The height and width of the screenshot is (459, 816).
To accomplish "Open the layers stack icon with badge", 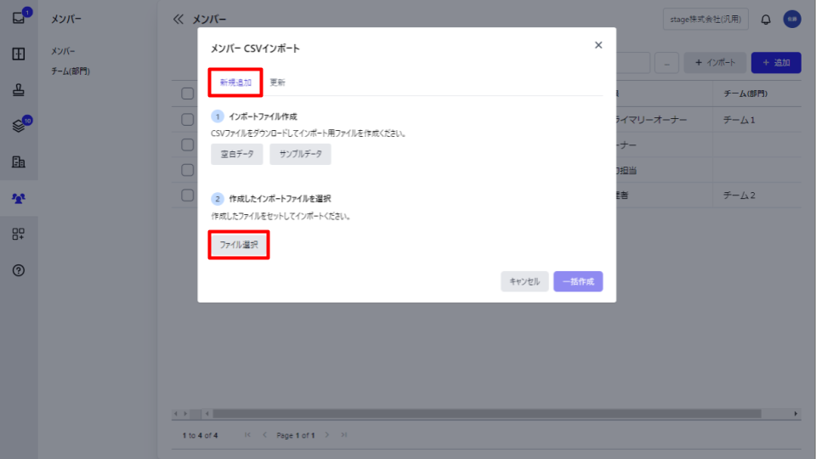I will point(19,126).
